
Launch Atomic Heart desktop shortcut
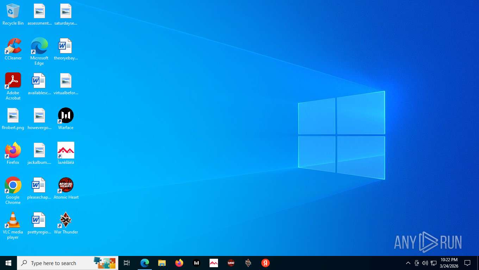pyautogui.click(x=66, y=188)
